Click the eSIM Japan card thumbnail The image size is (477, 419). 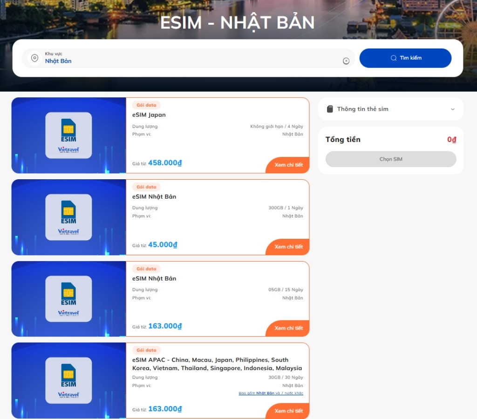(69, 135)
